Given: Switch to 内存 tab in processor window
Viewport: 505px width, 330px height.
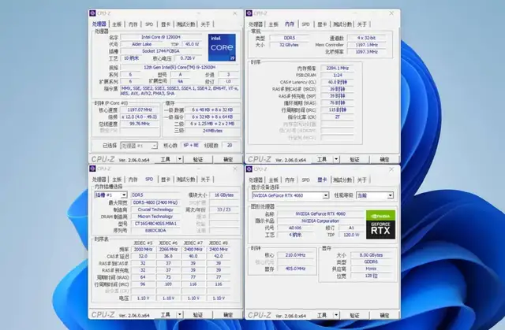Looking at the screenshot, I should pyautogui.click(x=133, y=24).
